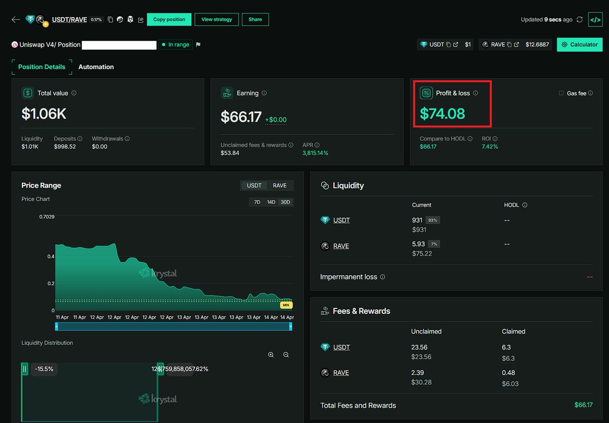This screenshot has height=423, width=609.
Task: Show info tooltip for HODL column
Action: click(525, 205)
